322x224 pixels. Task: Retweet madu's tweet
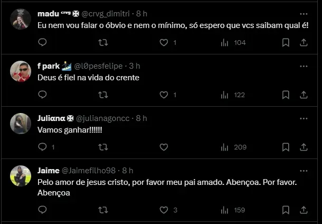click(x=103, y=42)
